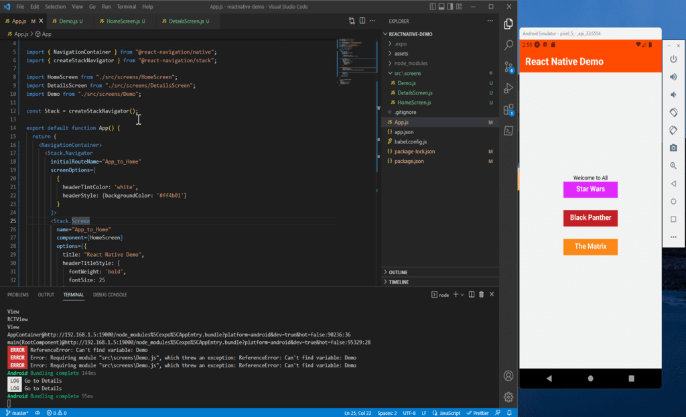This screenshot has width=686, height=417.
Task: Open notifications bell in status bar
Action: 509,412
